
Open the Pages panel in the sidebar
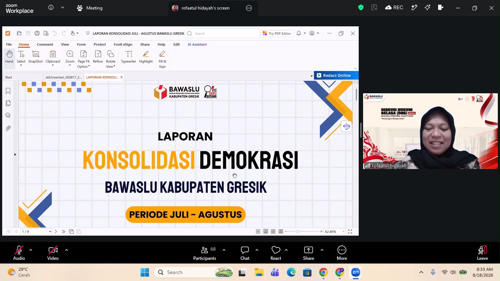pos(8,103)
